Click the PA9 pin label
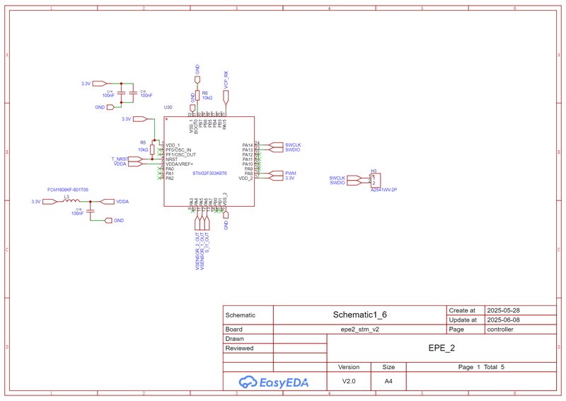Viewport: 566px width, 401px height. 249,169
